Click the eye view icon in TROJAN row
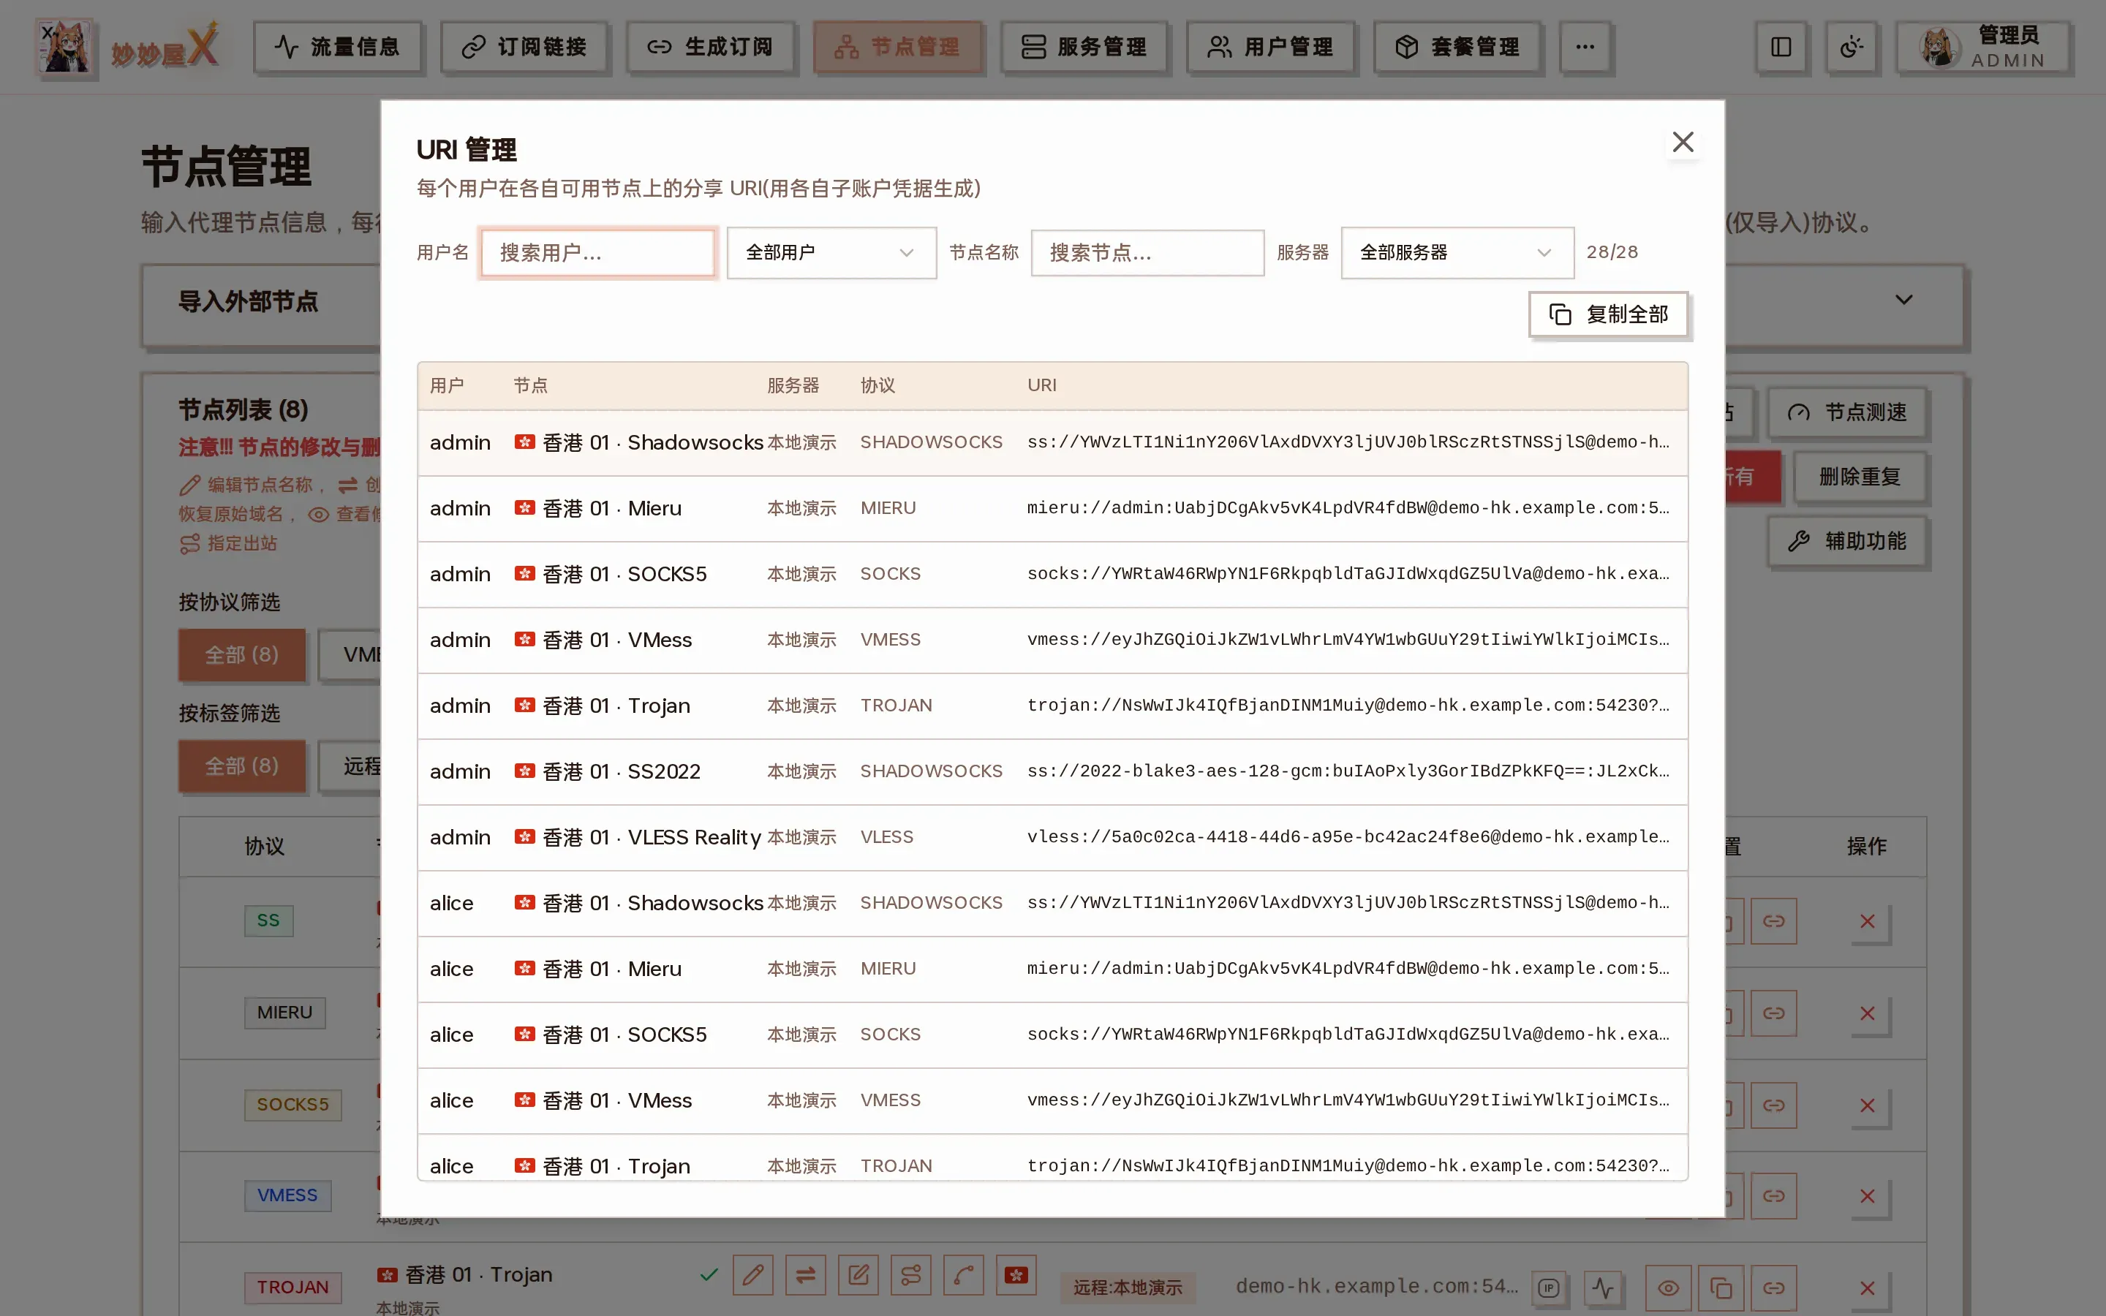The width and height of the screenshot is (2106, 1316). (x=1668, y=1289)
